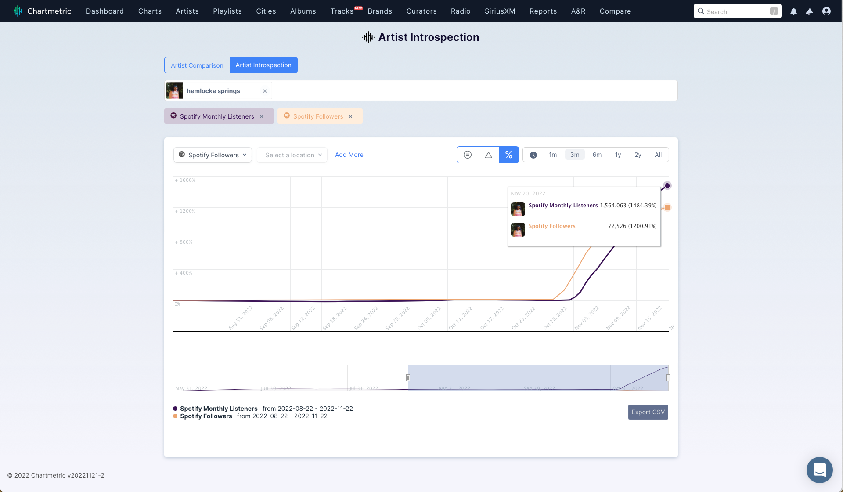Click the notifications bell icon

pos(793,11)
